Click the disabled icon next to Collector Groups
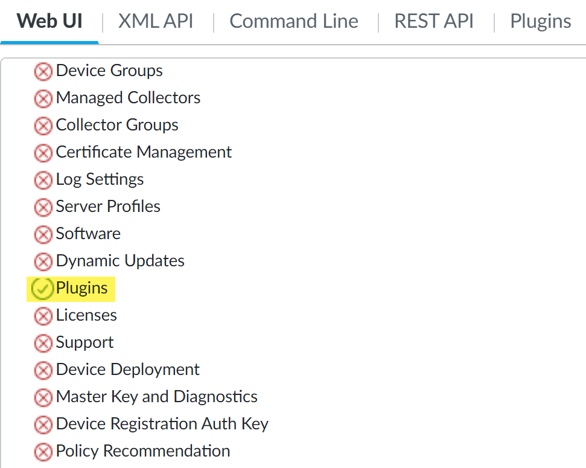 point(43,126)
